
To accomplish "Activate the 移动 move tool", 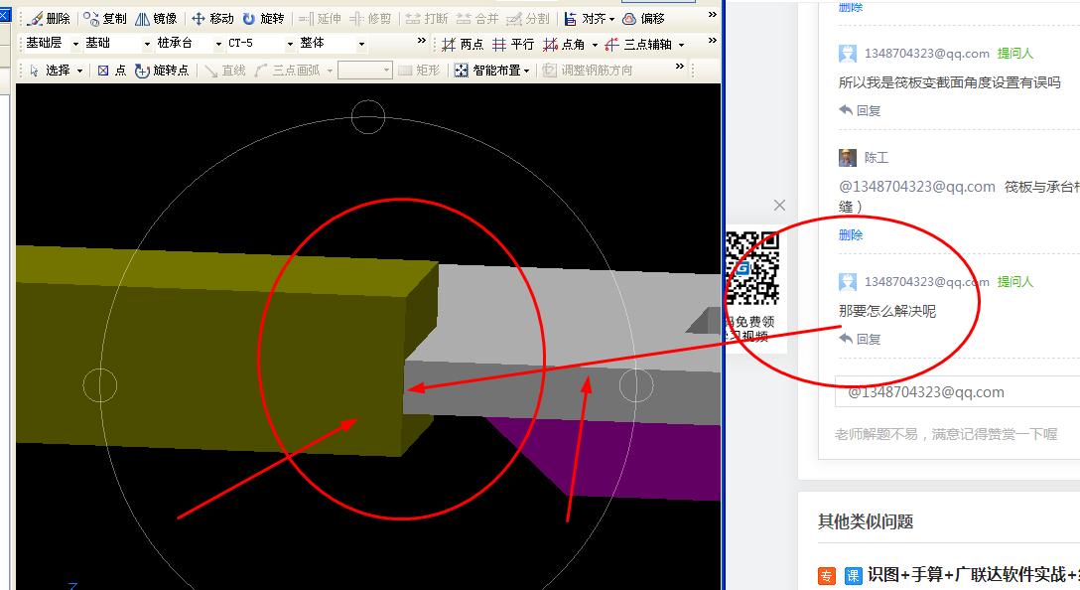I will pos(212,19).
